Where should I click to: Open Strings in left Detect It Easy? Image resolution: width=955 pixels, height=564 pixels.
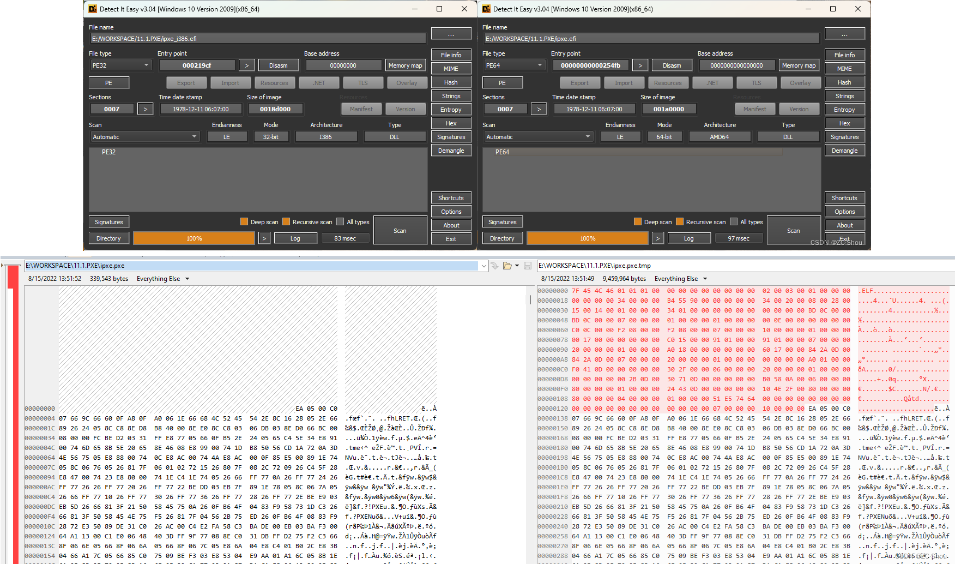click(451, 96)
